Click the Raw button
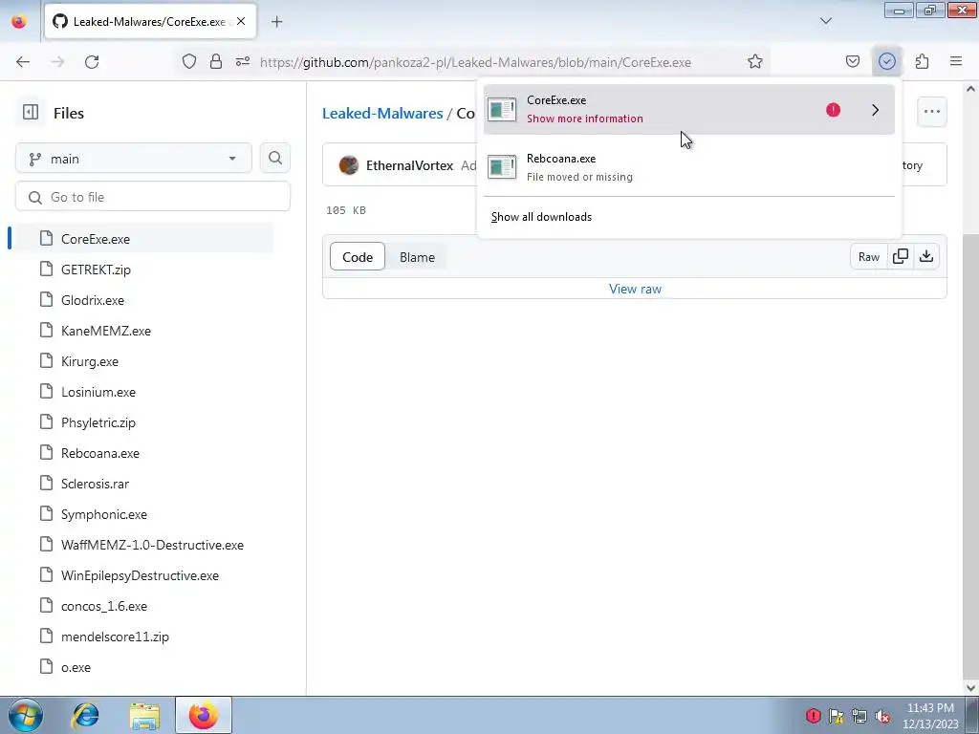979x734 pixels. 868,256
